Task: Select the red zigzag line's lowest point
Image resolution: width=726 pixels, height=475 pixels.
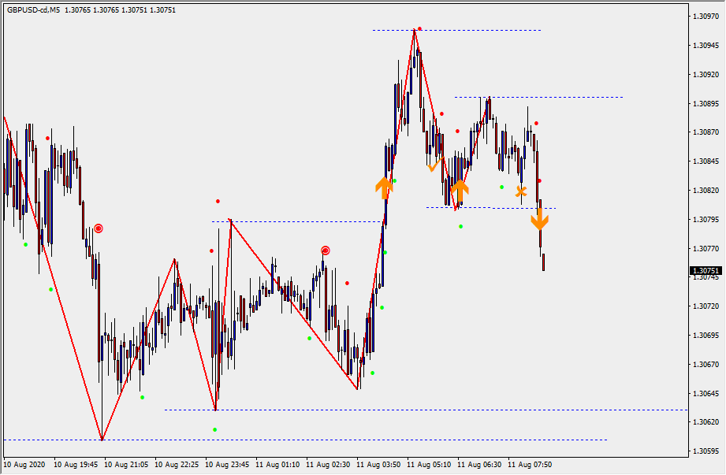Action: click(102, 440)
